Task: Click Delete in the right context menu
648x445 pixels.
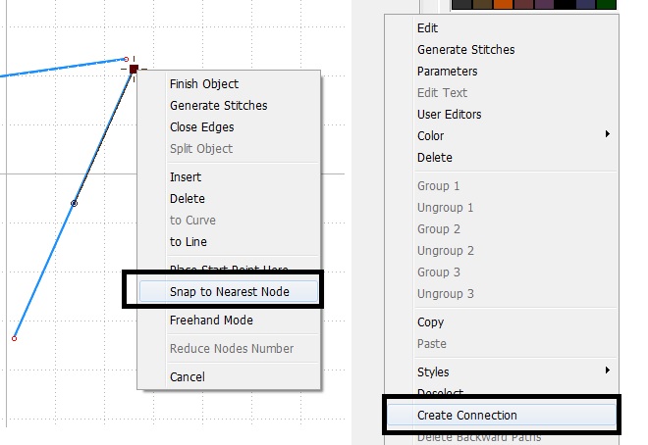Action: pos(434,158)
